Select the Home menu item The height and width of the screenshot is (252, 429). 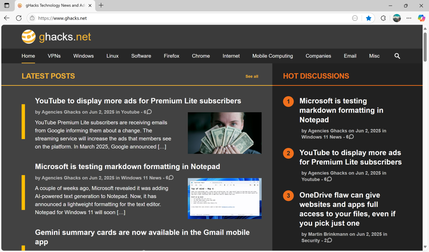tap(28, 56)
